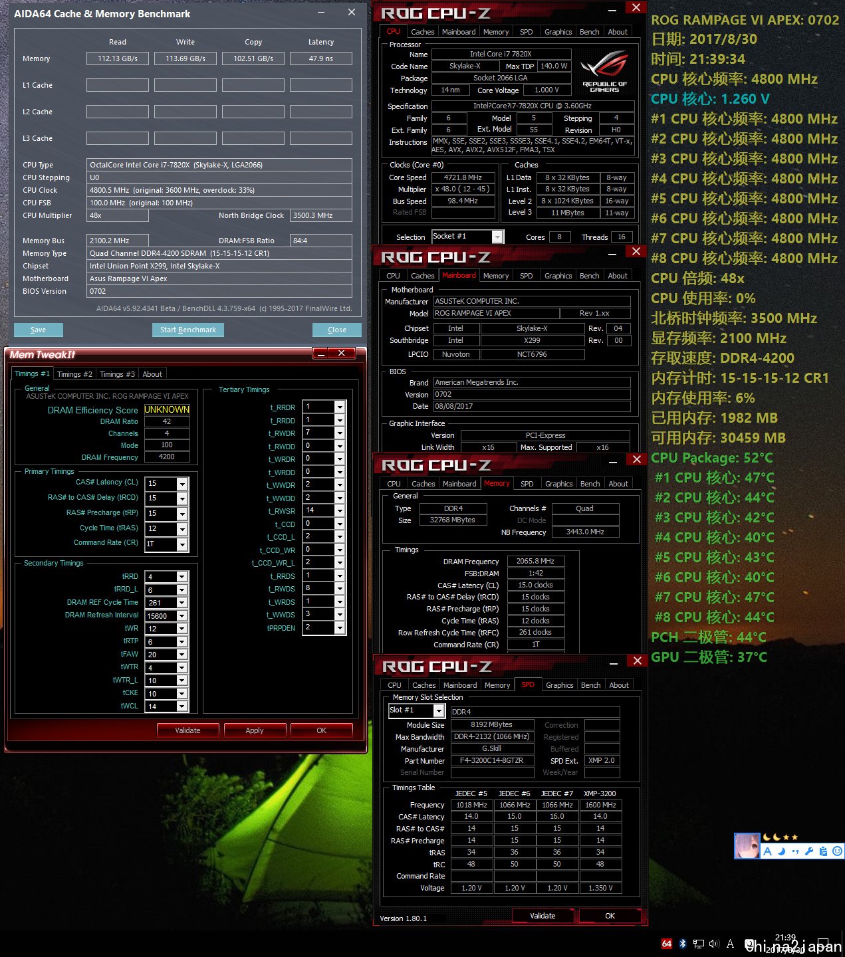This screenshot has width=845, height=957.
Task: Open the volume speaker tray icon
Action: pos(714,944)
